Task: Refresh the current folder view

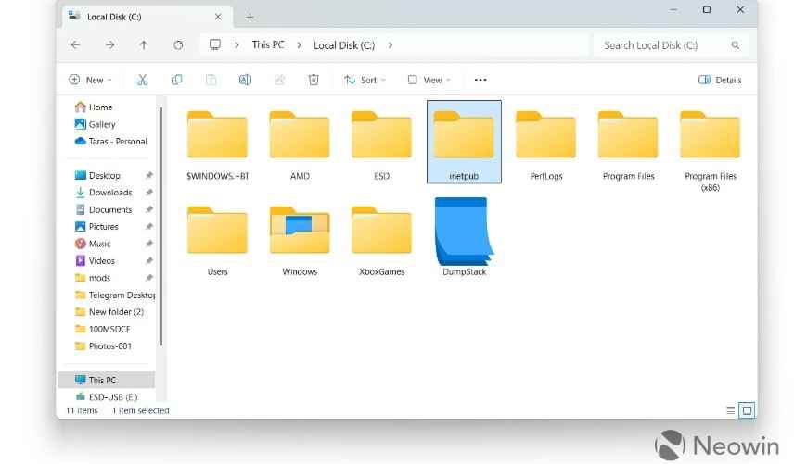Action: (x=178, y=44)
